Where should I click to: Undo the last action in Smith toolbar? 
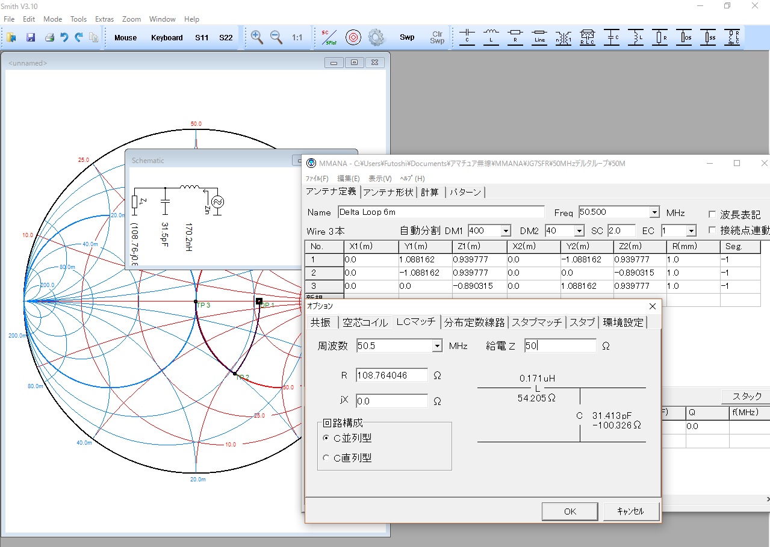64,37
